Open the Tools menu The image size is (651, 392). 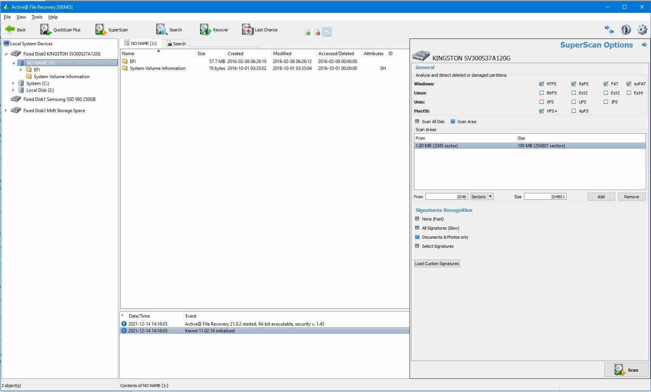37,17
